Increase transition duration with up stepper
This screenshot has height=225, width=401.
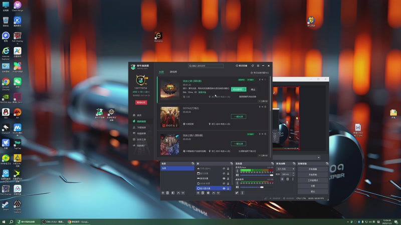293,173
